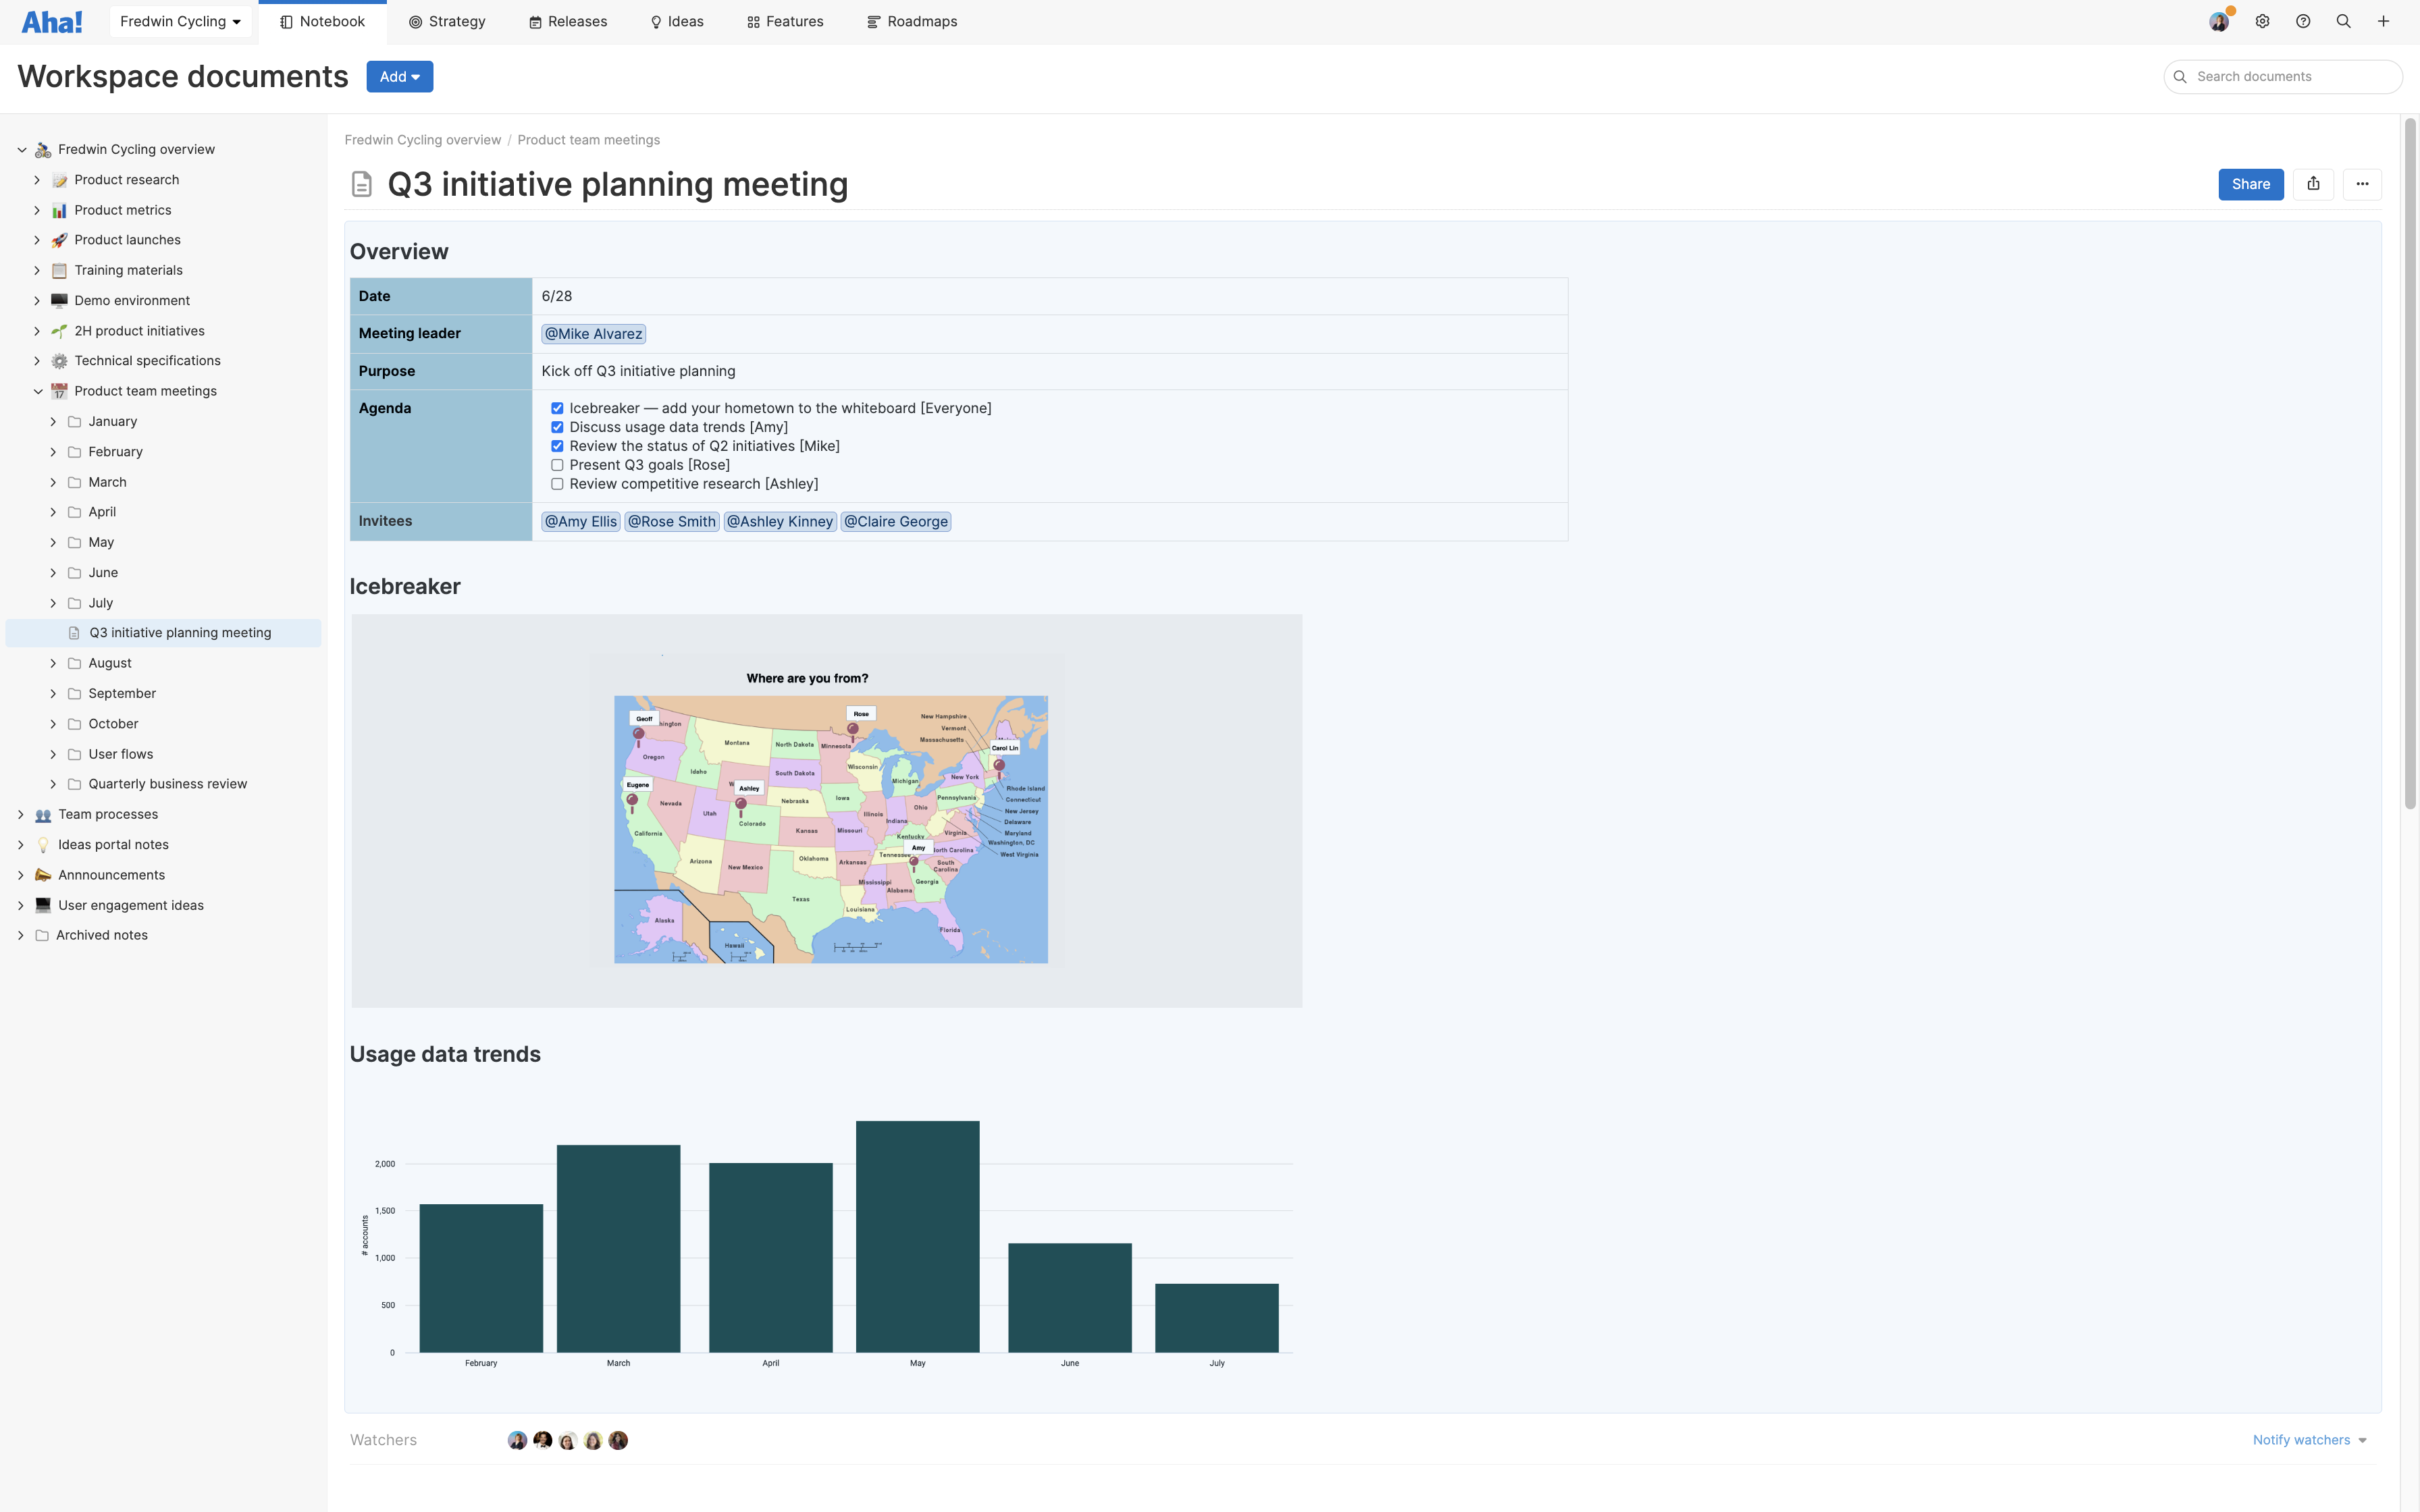Open the Fredwin Cycling workspace dropdown
Image resolution: width=2420 pixels, height=1512 pixels.
(x=180, y=22)
